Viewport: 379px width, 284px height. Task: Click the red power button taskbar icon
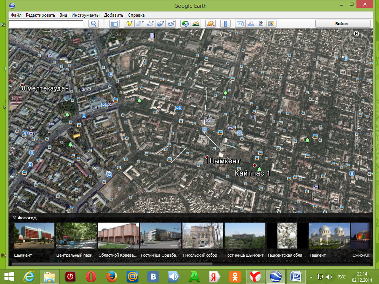coord(70,277)
